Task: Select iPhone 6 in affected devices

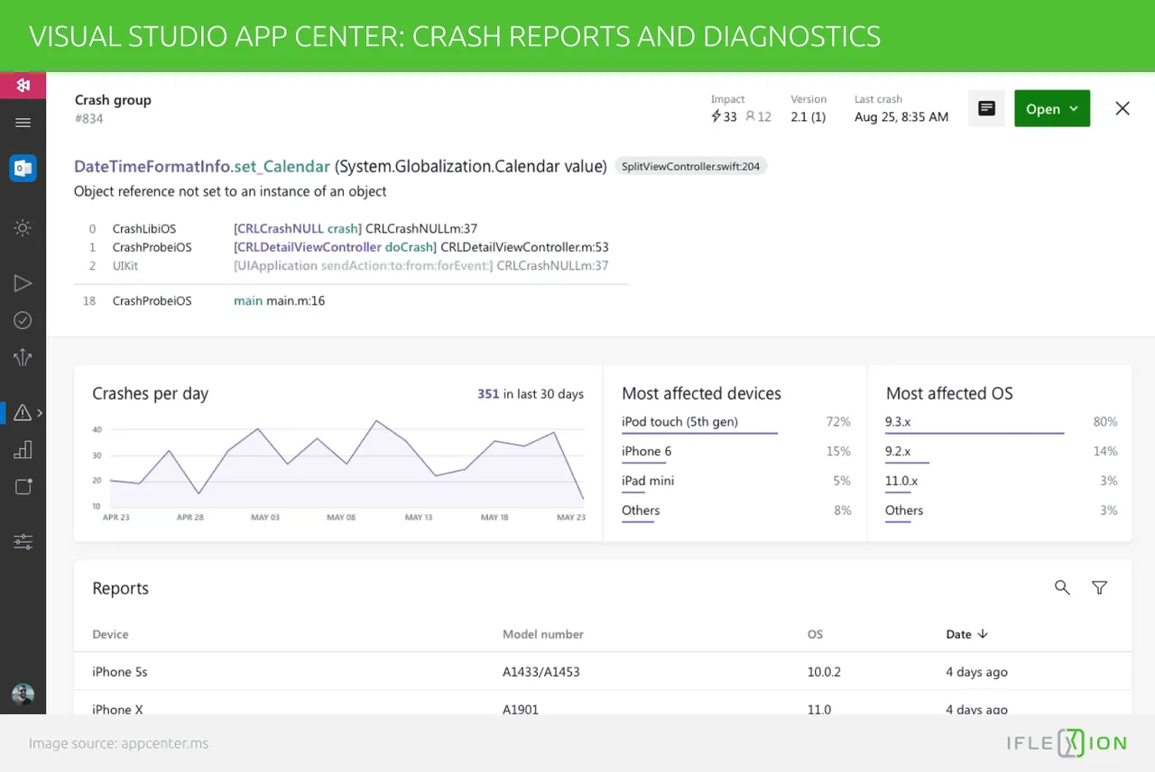Action: [646, 451]
